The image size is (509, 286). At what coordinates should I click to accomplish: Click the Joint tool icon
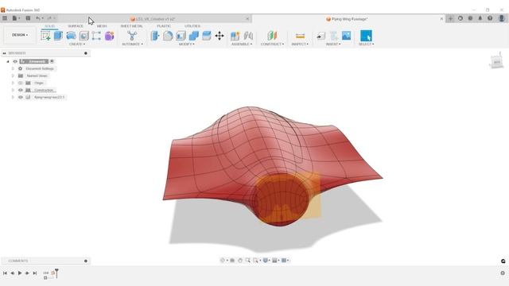coord(248,36)
